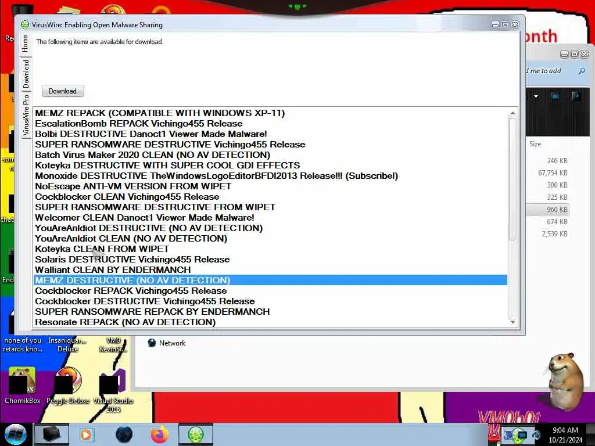The image size is (595, 446).
Task: Open the Download vertical tab
Action: click(26, 74)
